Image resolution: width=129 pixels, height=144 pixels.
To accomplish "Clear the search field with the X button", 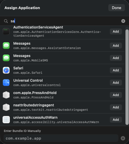I will 123,21.
